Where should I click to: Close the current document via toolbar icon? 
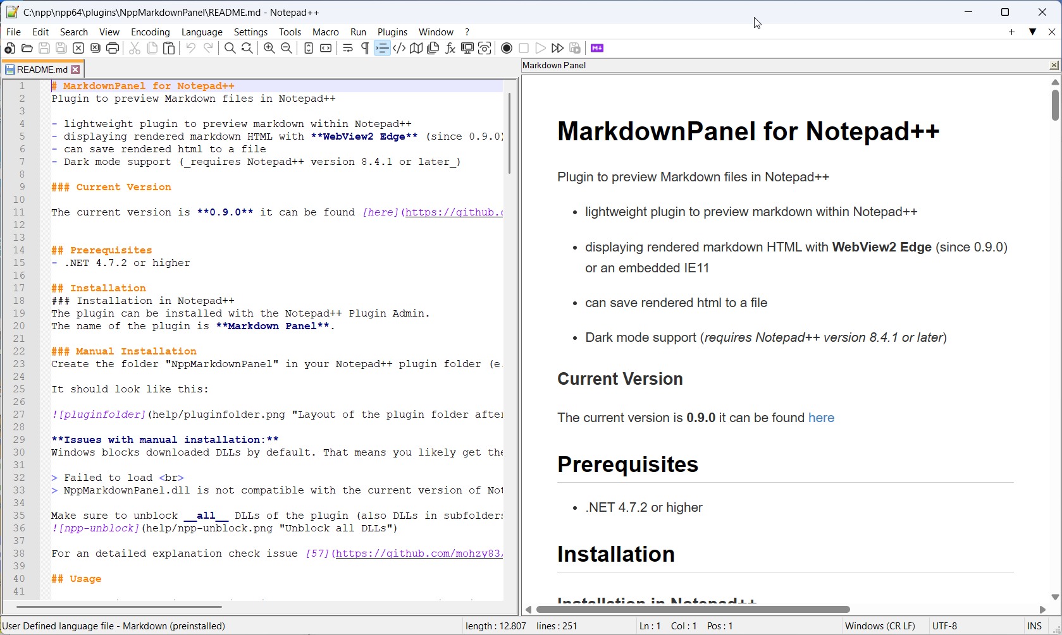click(x=78, y=48)
